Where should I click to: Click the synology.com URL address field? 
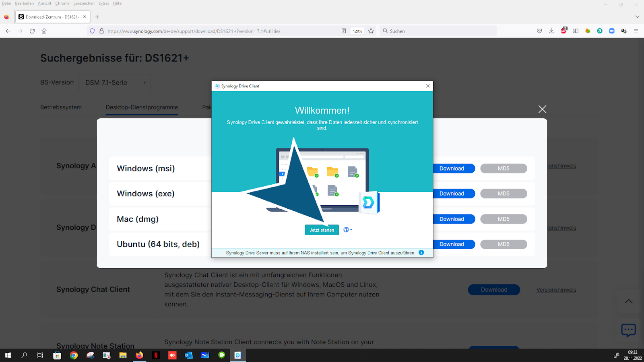pos(221,31)
